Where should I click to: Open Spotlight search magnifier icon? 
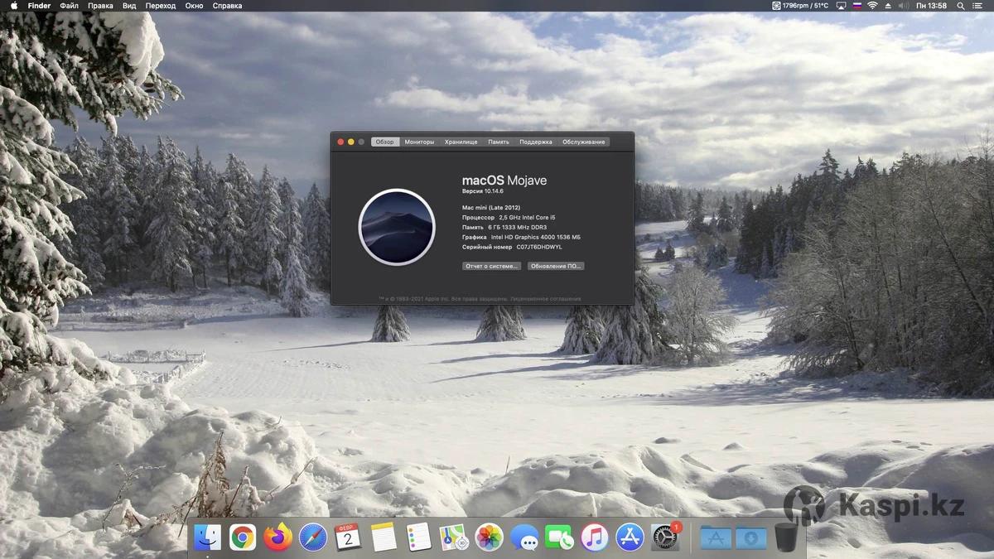click(959, 6)
